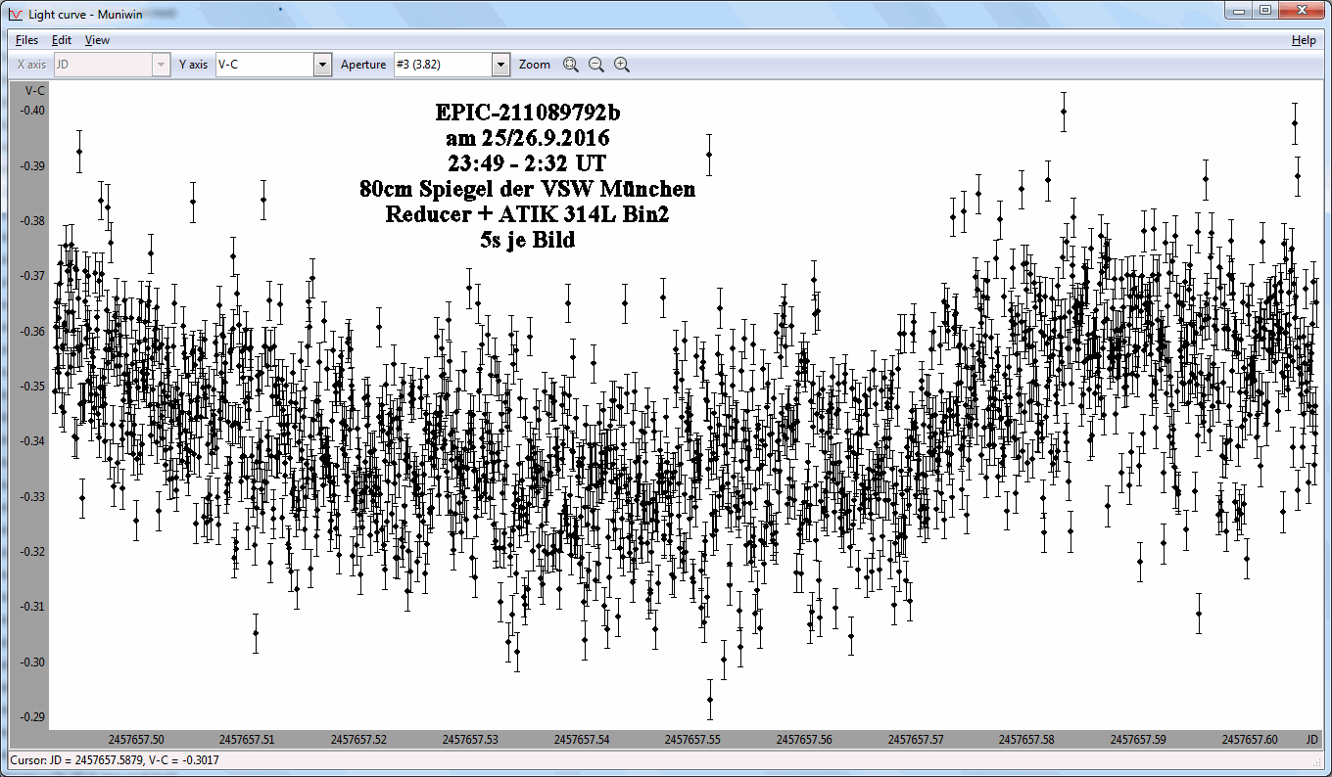Close the Light curve window

(x=1302, y=10)
